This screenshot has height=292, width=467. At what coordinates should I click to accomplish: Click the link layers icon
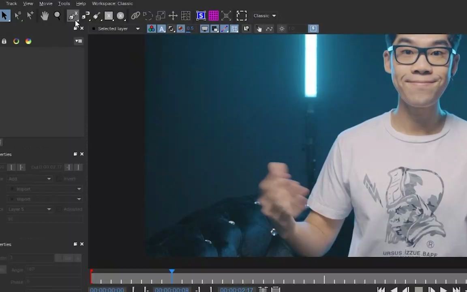135,15
